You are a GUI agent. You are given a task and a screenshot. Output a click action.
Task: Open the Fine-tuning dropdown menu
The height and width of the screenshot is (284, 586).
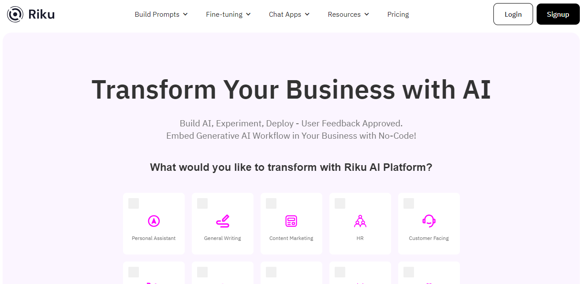[x=228, y=15]
